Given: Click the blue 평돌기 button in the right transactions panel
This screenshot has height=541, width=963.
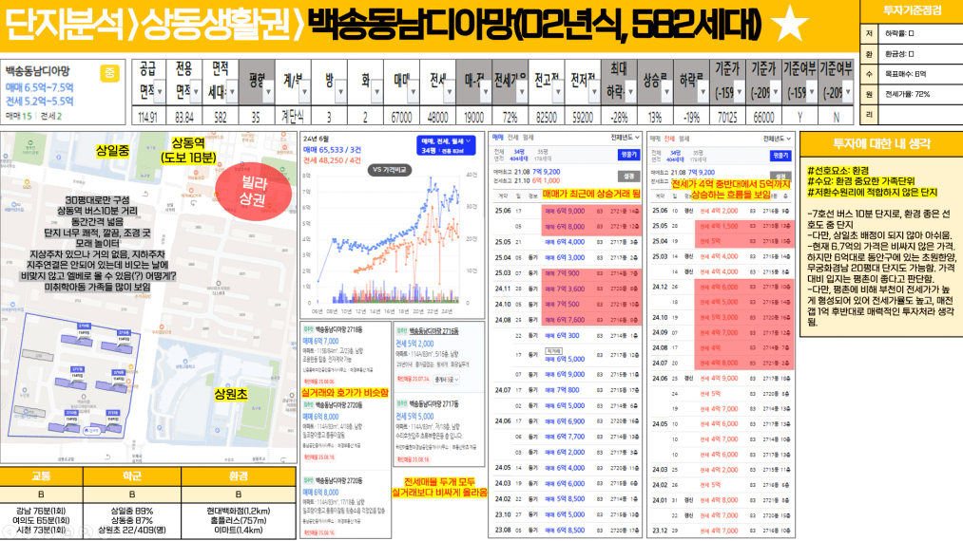Looking at the screenshot, I should [781, 156].
